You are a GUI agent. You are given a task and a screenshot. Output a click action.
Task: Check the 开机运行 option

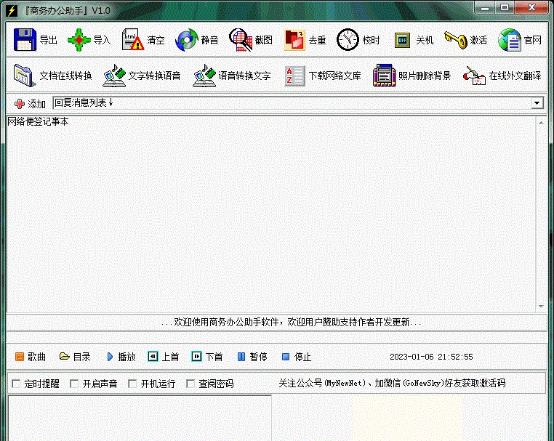tap(132, 384)
